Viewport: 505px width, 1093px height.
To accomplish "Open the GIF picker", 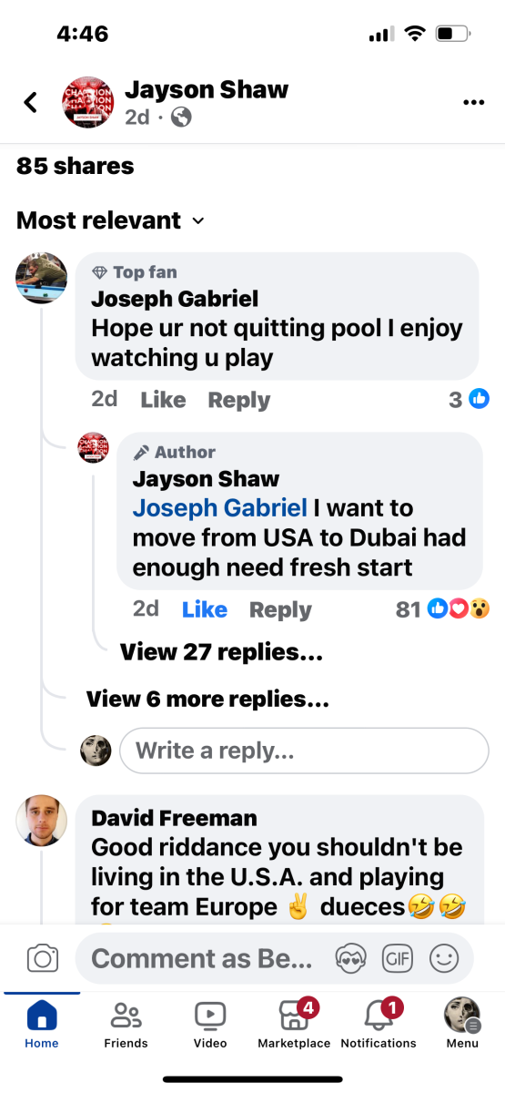I will [397, 958].
